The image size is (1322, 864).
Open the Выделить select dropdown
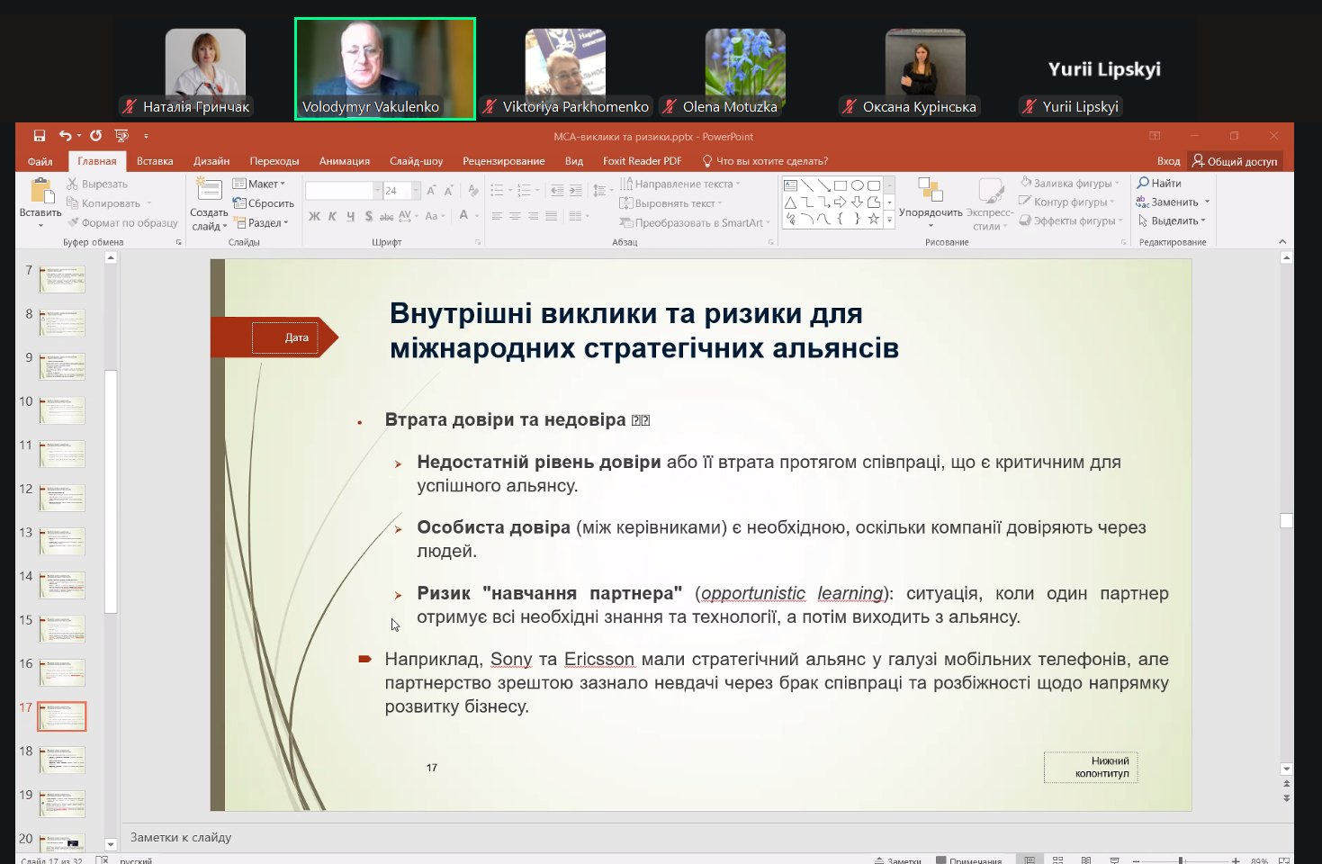(x=1173, y=220)
